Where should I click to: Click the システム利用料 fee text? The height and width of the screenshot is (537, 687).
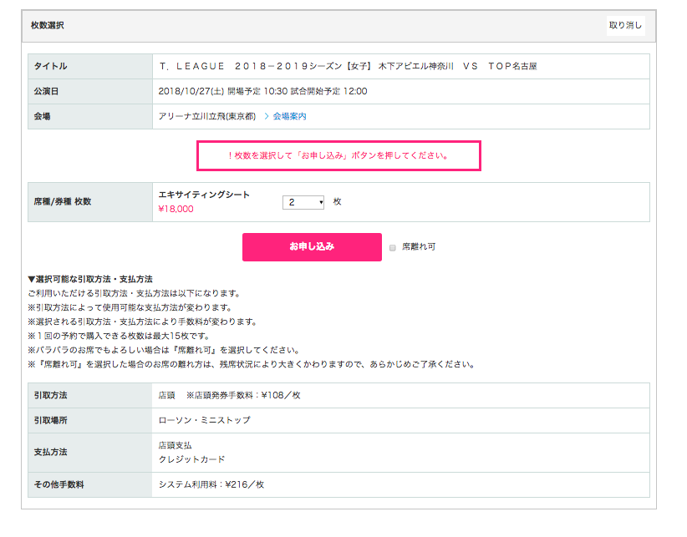pos(211,484)
